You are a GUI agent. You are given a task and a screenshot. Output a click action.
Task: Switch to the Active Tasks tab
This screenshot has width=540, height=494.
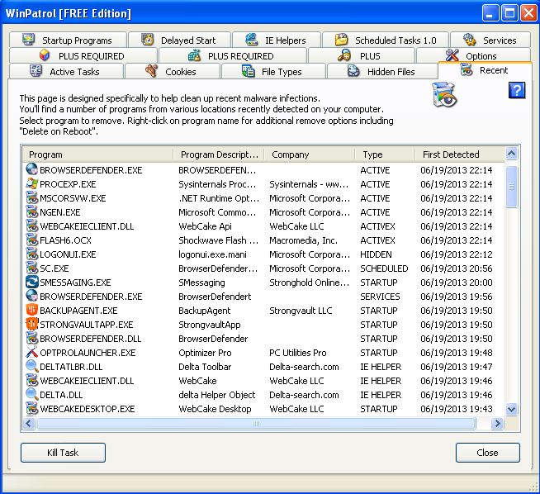[66, 71]
